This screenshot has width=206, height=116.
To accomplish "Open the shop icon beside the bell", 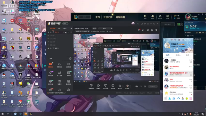I will click(x=148, y=30).
